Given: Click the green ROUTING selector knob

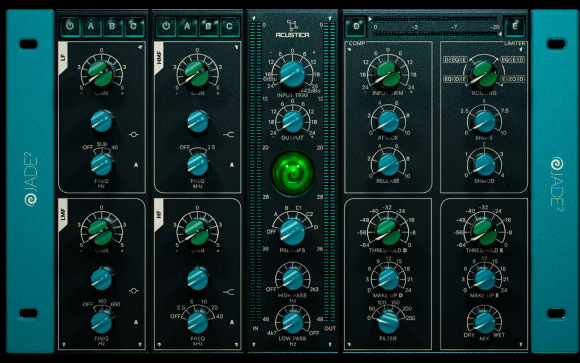Looking at the screenshot, I should [484, 74].
